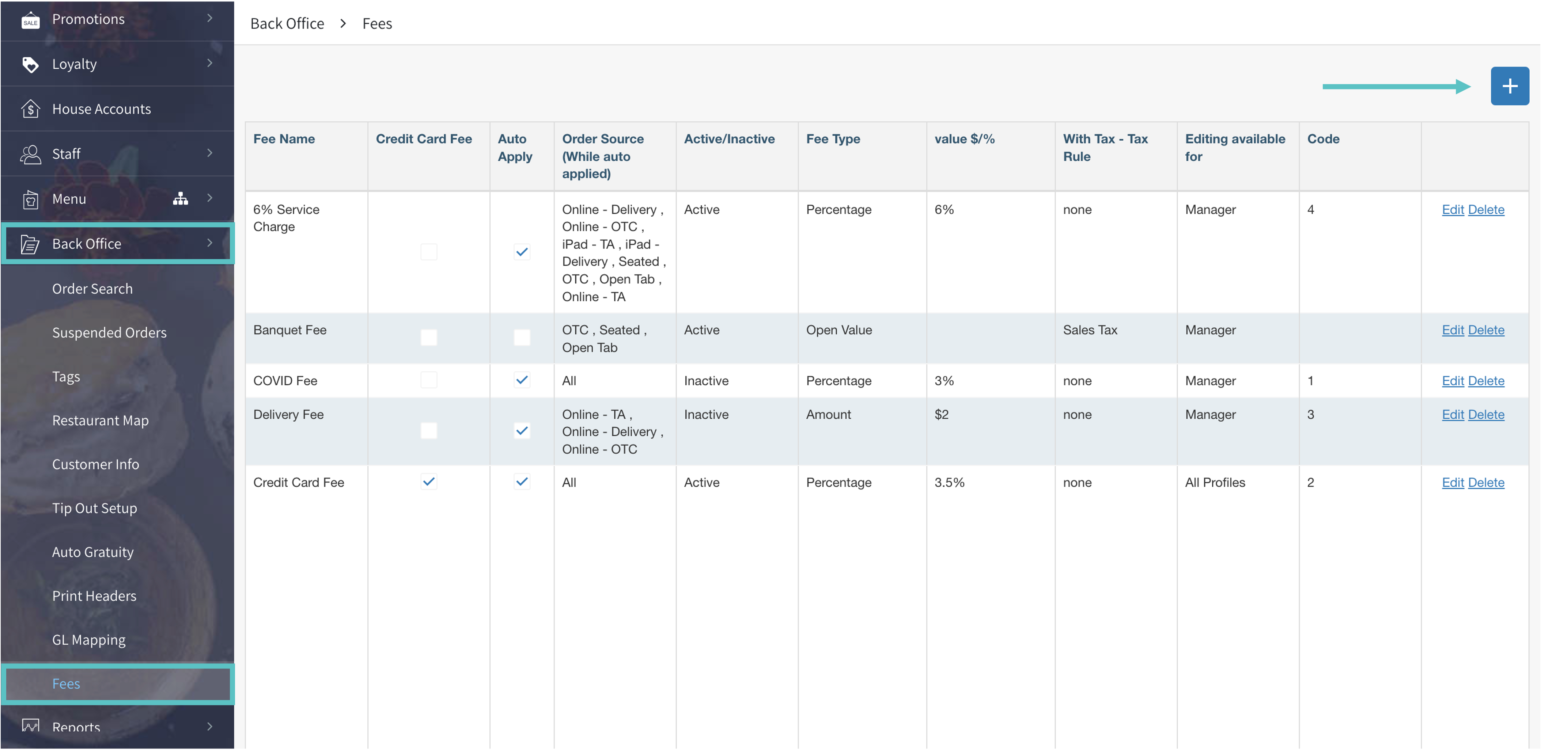The height and width of the screenshot is (750, 1541).
Task: Click the Loyalty tag icon
Action: [30, 65]
